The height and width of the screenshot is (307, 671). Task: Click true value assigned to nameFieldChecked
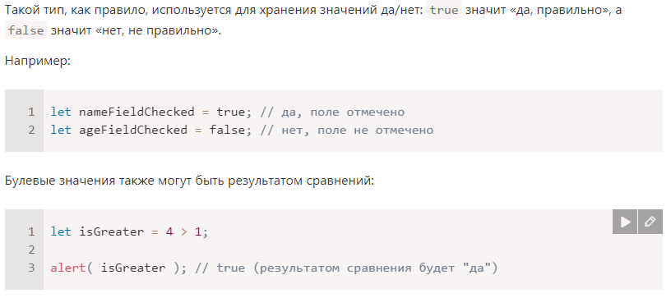click(230, 112)
